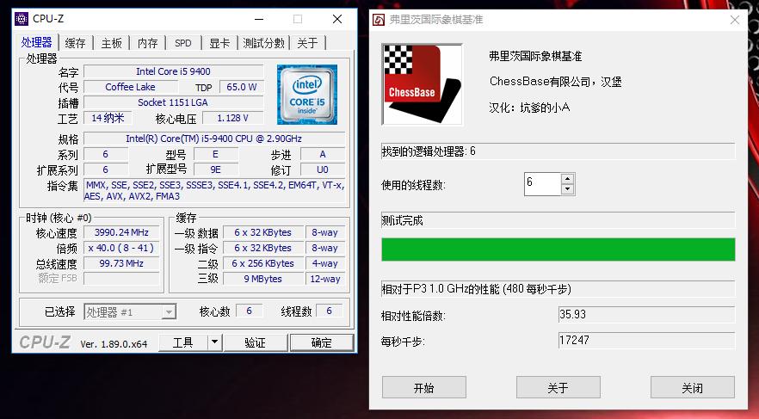Click the 关于 button in benchmark window
Image resolution: width=759 pixels, height=419 pixels.
tap(558, 387)
